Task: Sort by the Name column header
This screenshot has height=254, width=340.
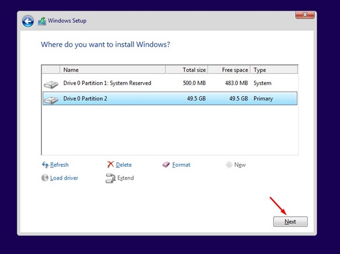Action: 113,70
